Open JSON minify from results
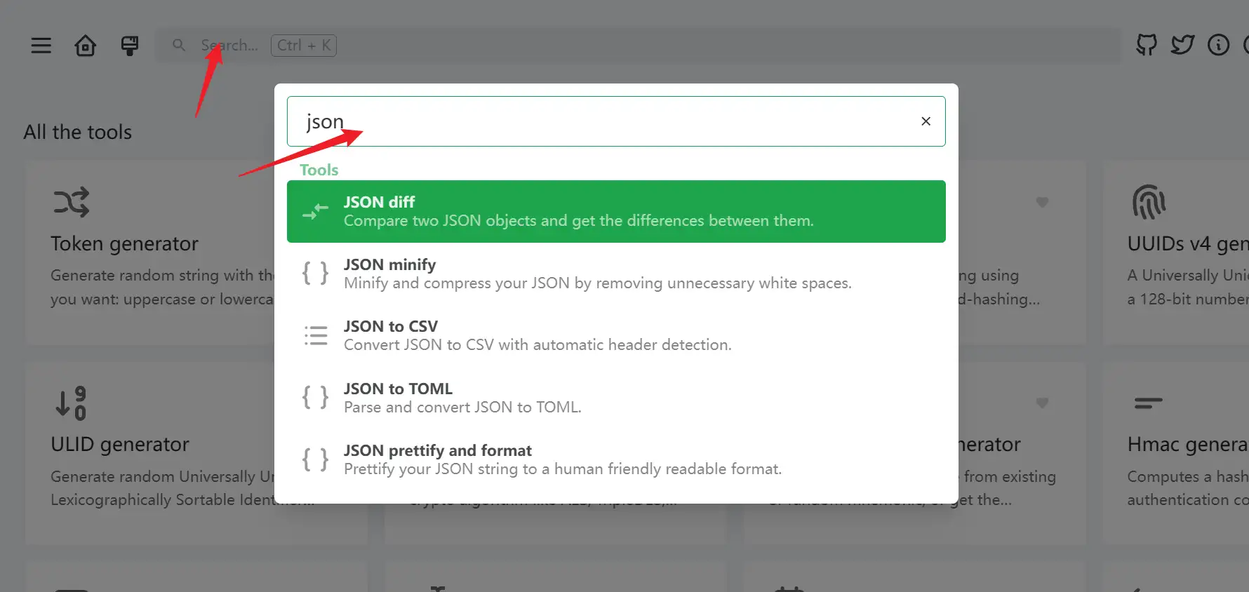 (615, 274)
